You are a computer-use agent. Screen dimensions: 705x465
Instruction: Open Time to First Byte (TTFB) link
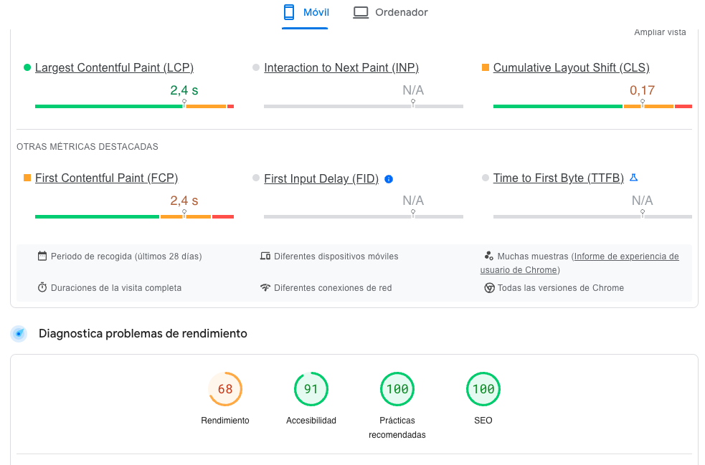pos(558,178)
